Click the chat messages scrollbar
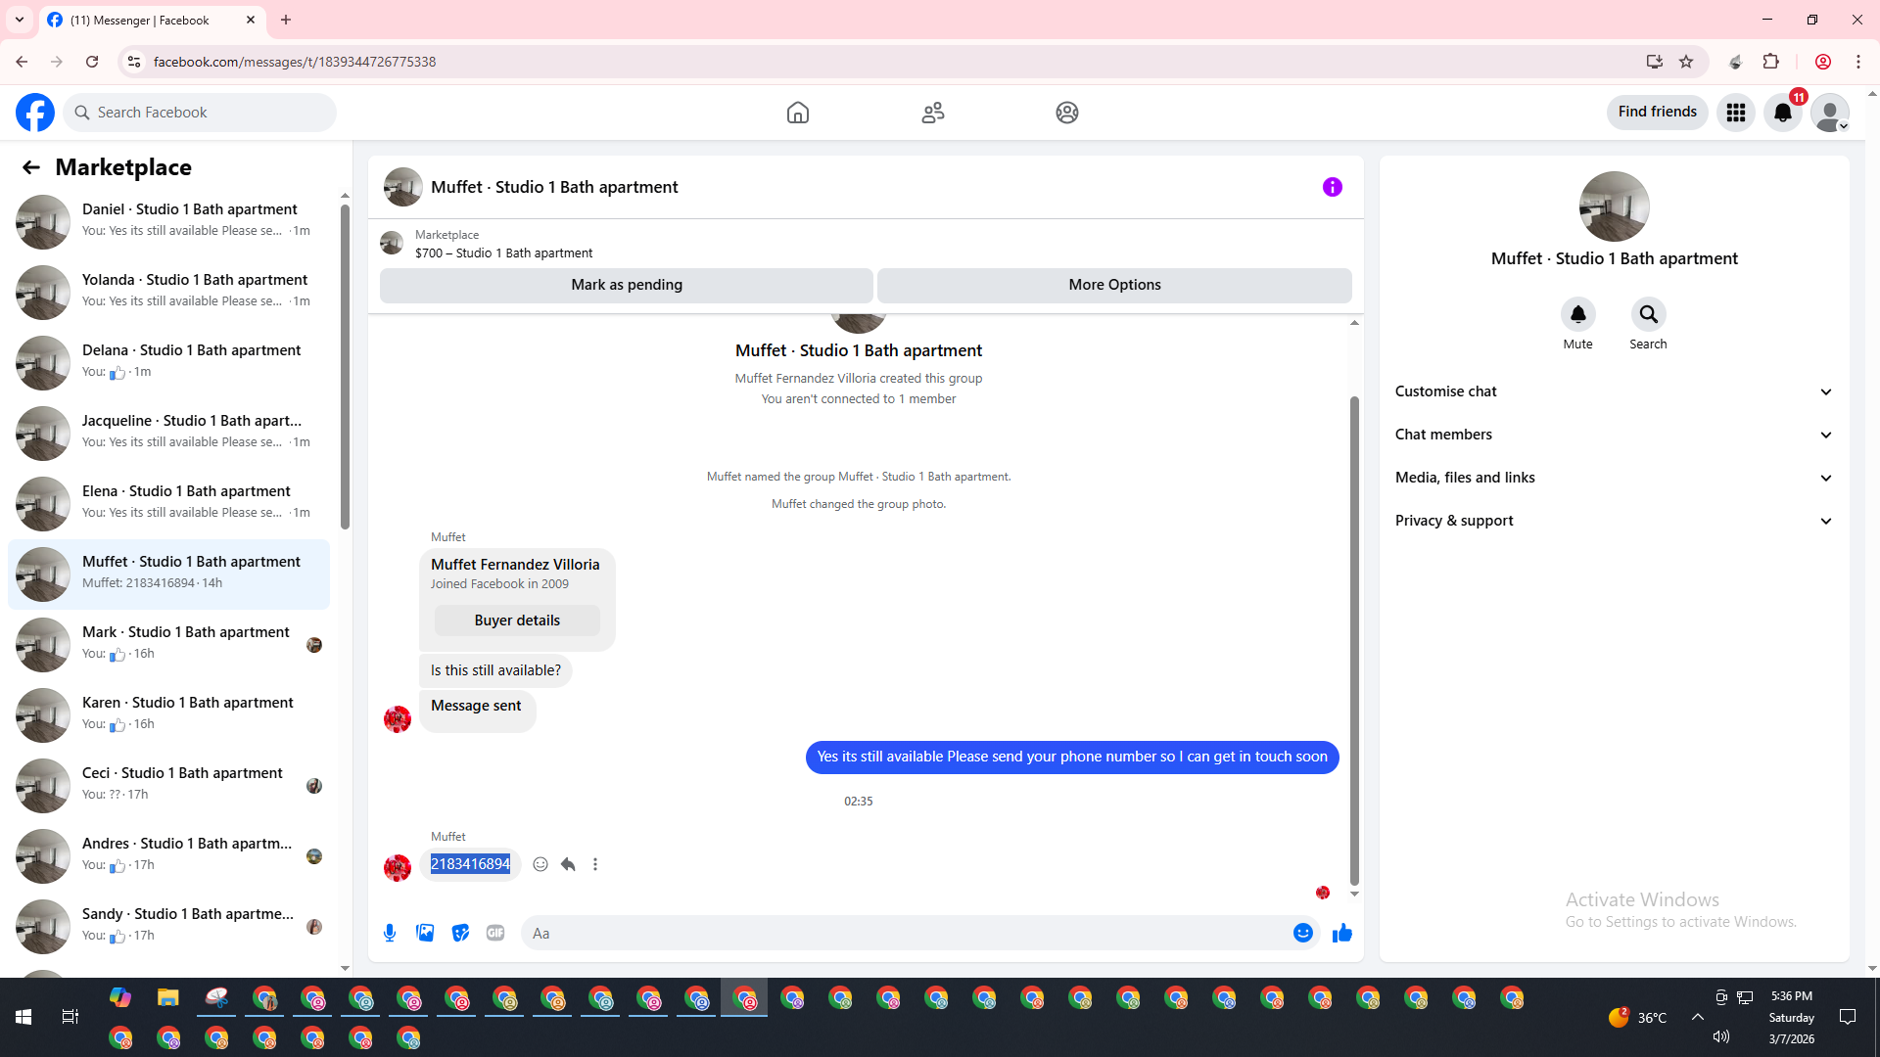The image size is (1880, 1057). (x=1354, y=641)
